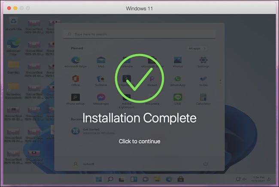This screenshot has height=187, width=279.
Task: Open Microsoft Store from the taskbar
Action: [x=181, y=179]
